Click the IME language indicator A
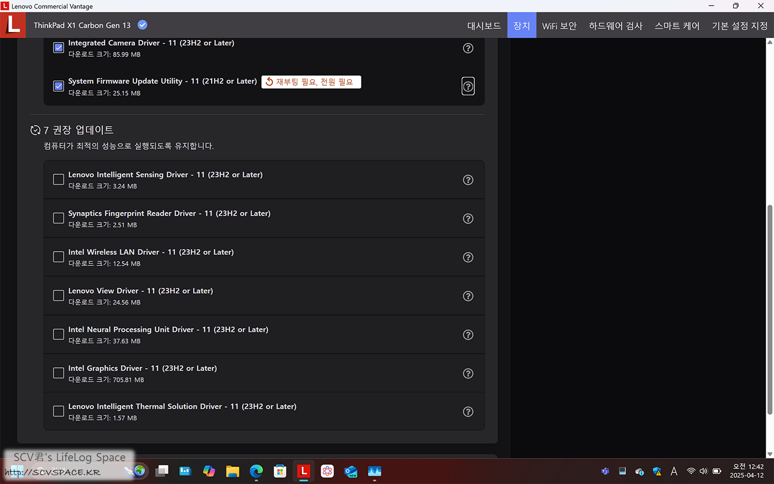 click(674, 471)
